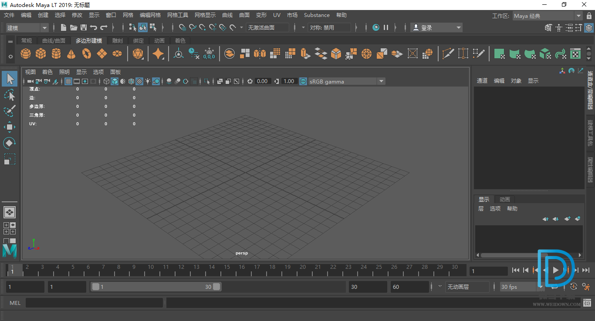Select the Select Tool arrow
595x321 pixels.
coord(10,79)
